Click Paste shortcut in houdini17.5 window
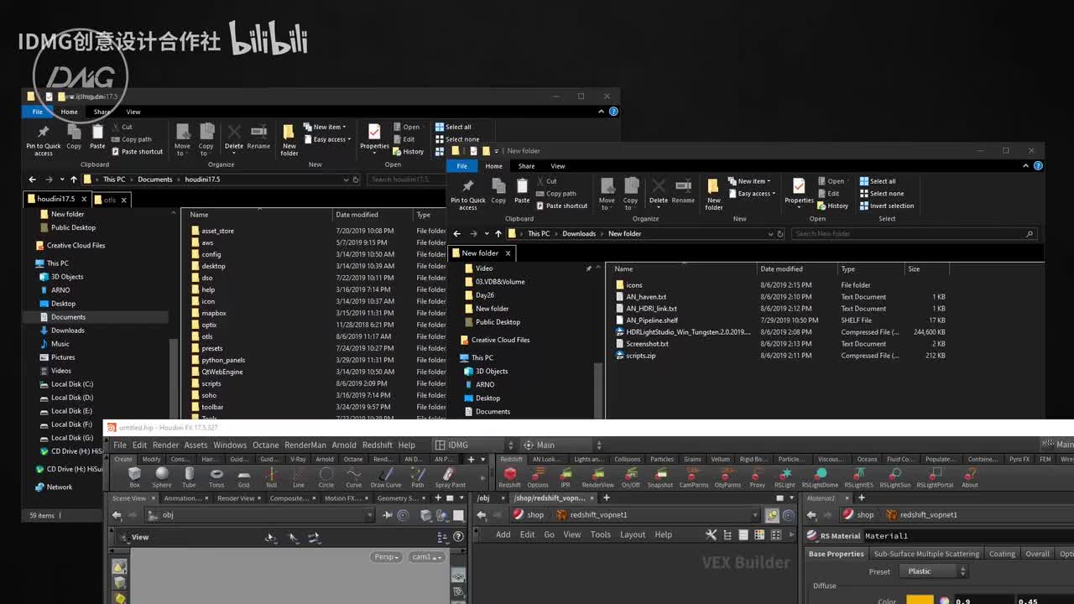1074x604 pixels. click(137, 152)
